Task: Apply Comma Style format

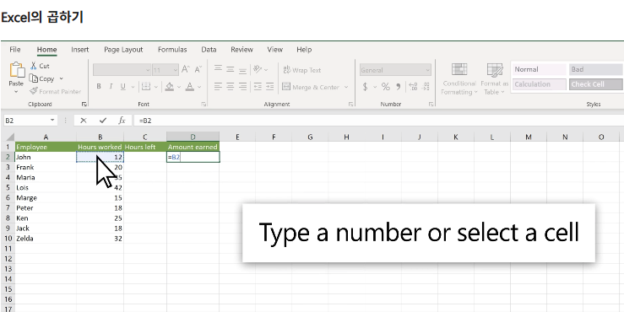Action: [x=398, y=87]
